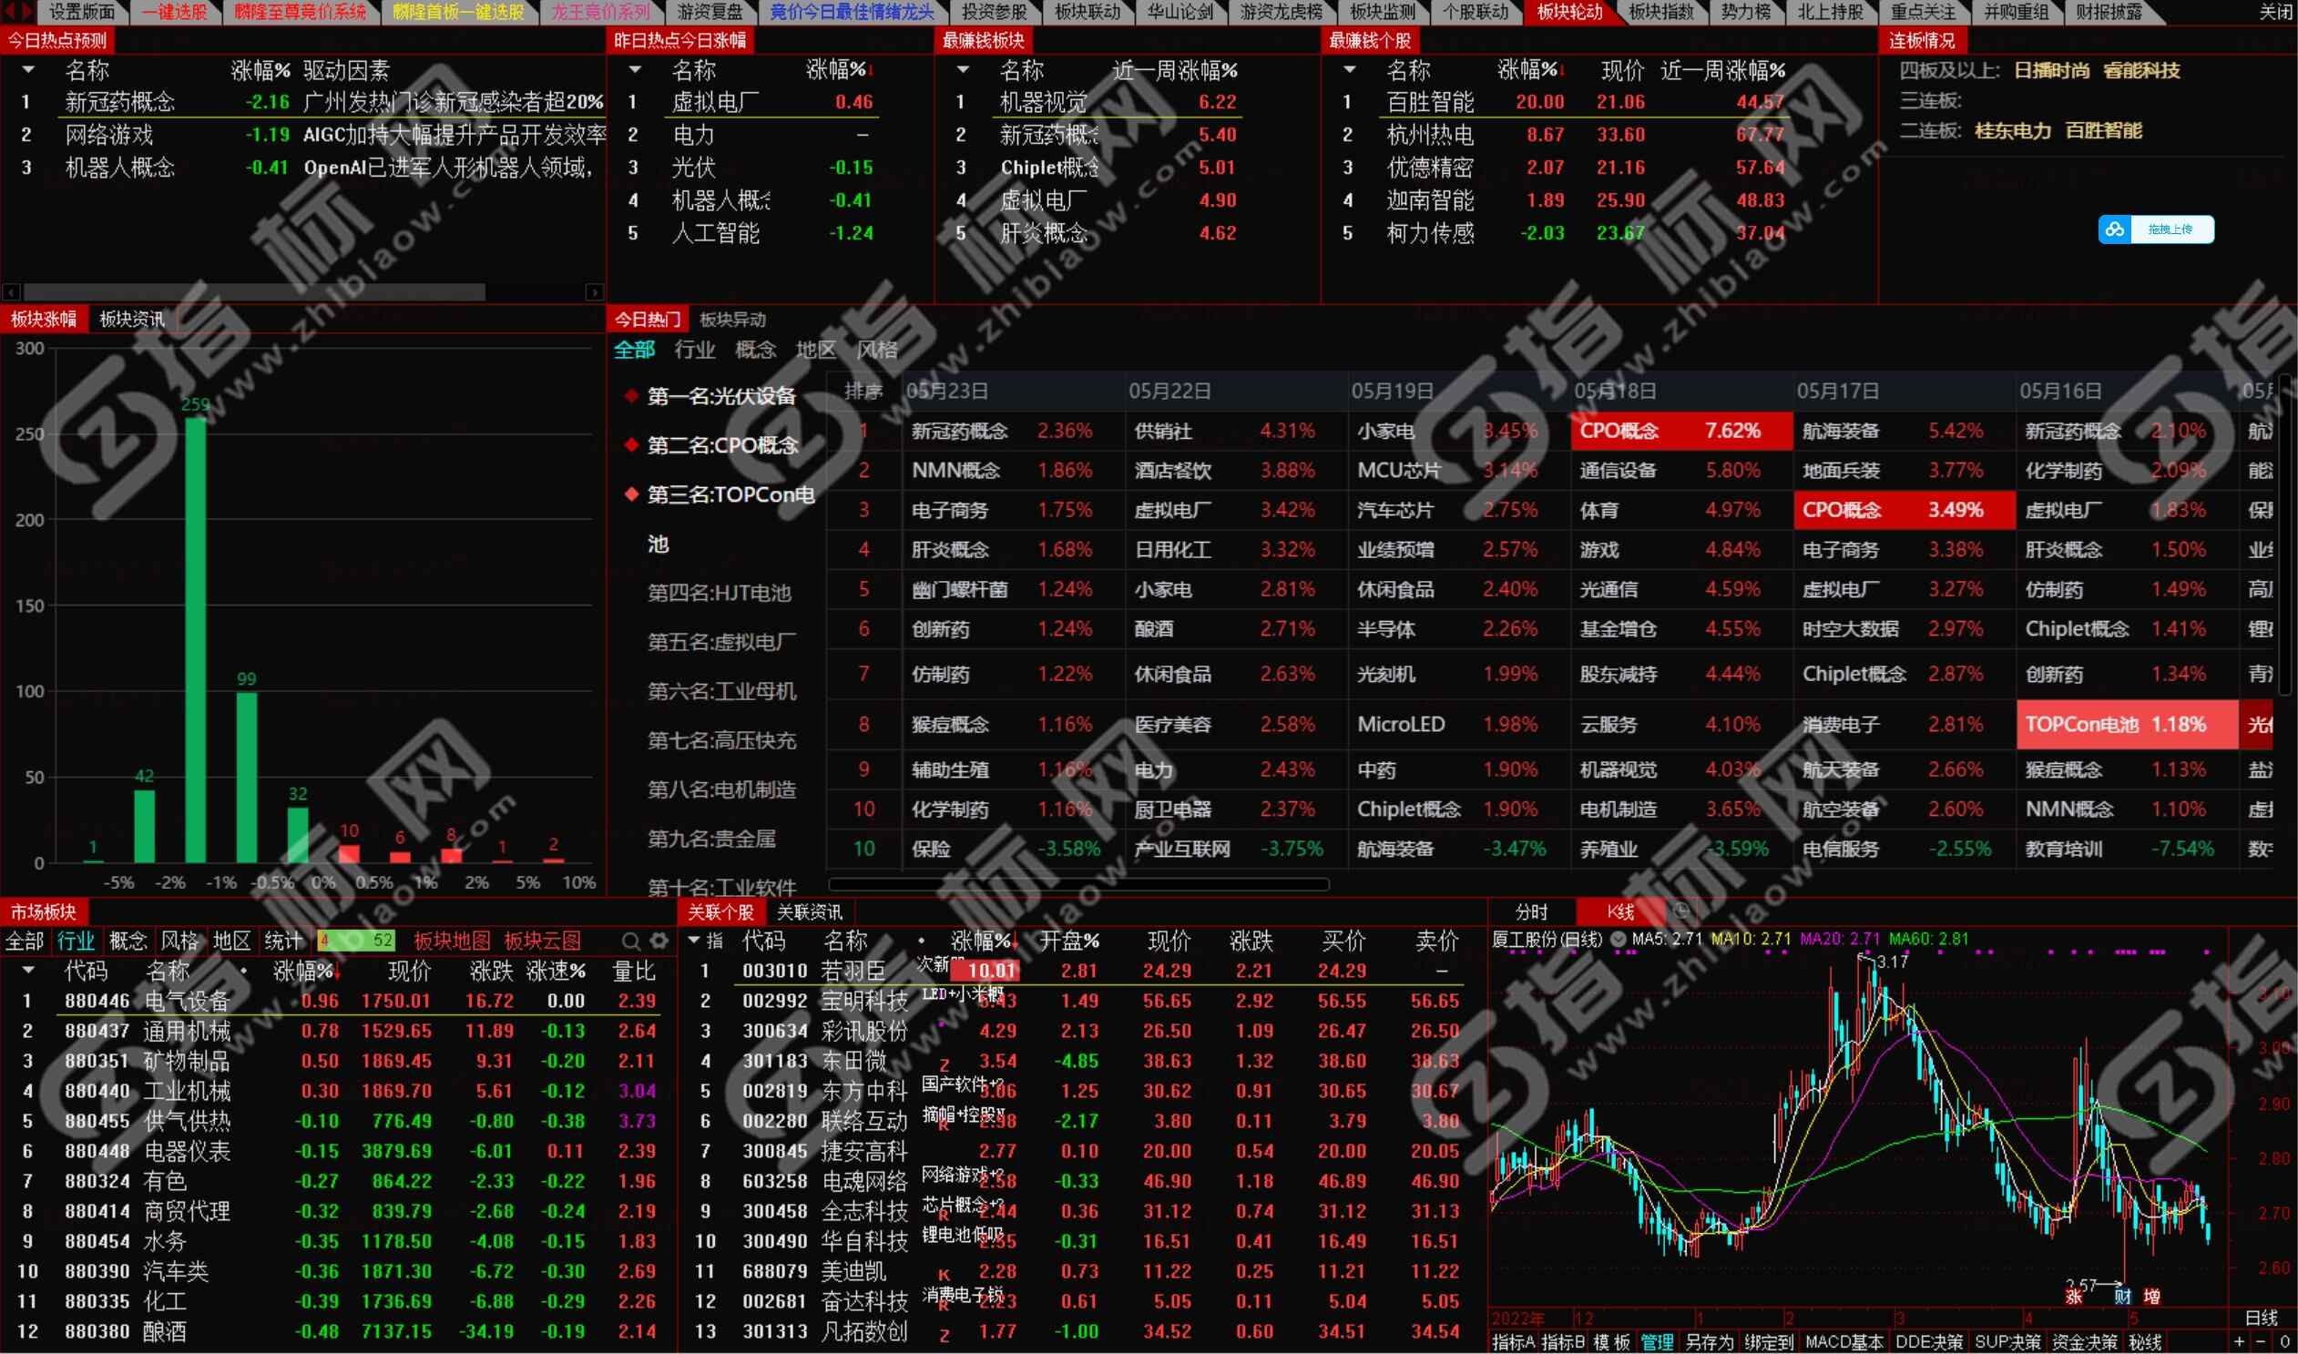The width and height of the screenshot is (2298, 1354).
Task: Select the 风格 filter in 今日热门
Action: [x=877, y=350]
